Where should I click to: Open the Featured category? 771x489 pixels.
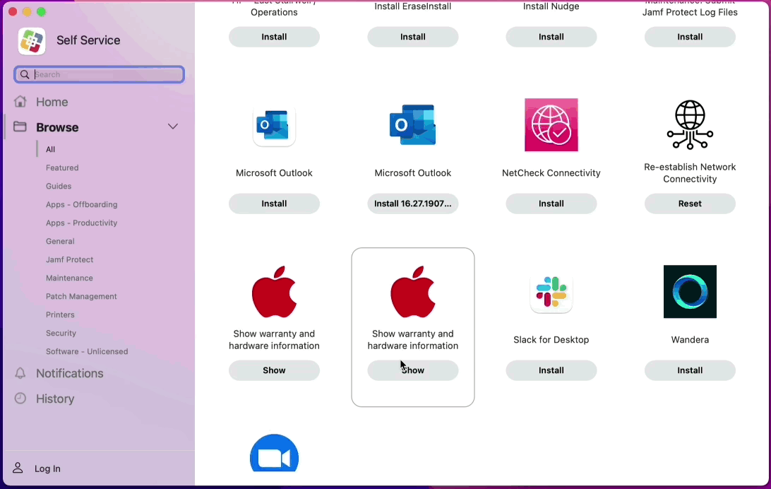pyautogui.click(x=62, y=167)
